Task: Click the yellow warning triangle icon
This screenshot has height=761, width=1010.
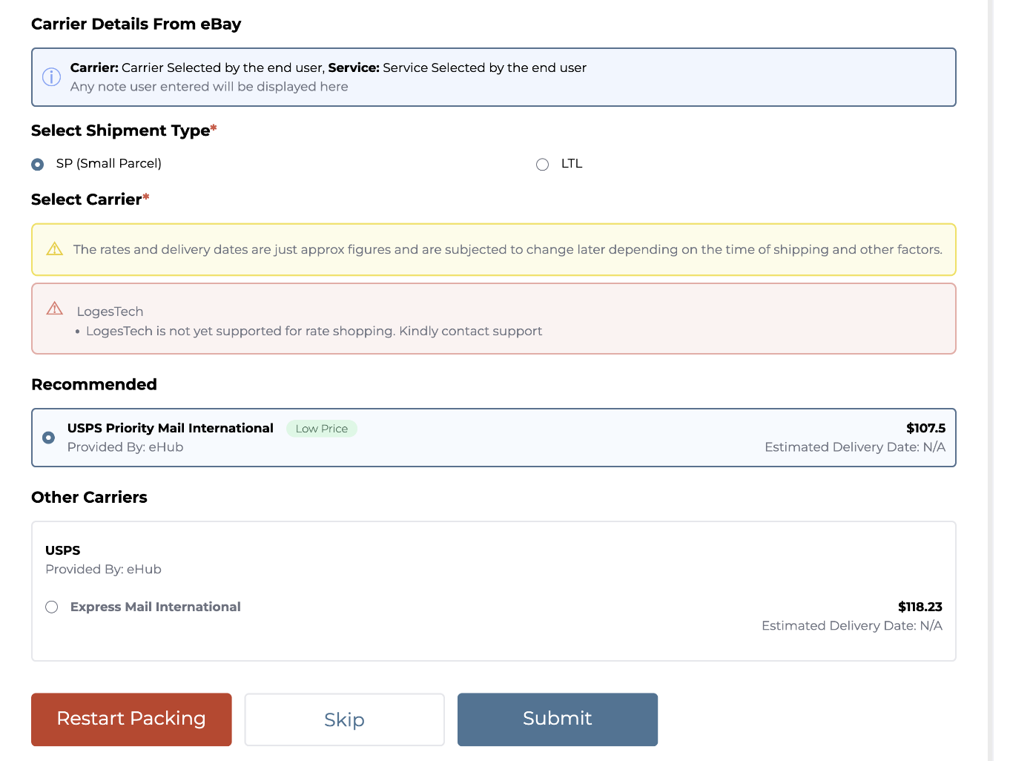Action: 55,249
